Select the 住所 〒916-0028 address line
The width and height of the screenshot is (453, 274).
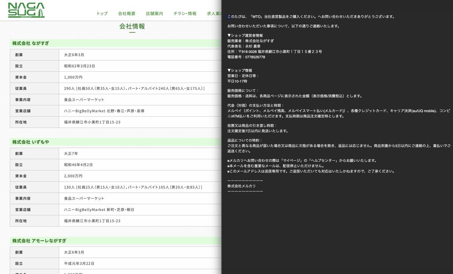pos(274,52)
